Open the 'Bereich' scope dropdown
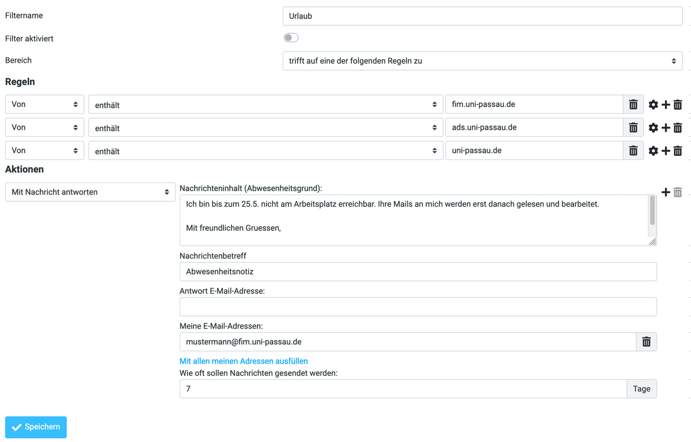The height and width of the screenshot is (442, 691). [482, 60]
